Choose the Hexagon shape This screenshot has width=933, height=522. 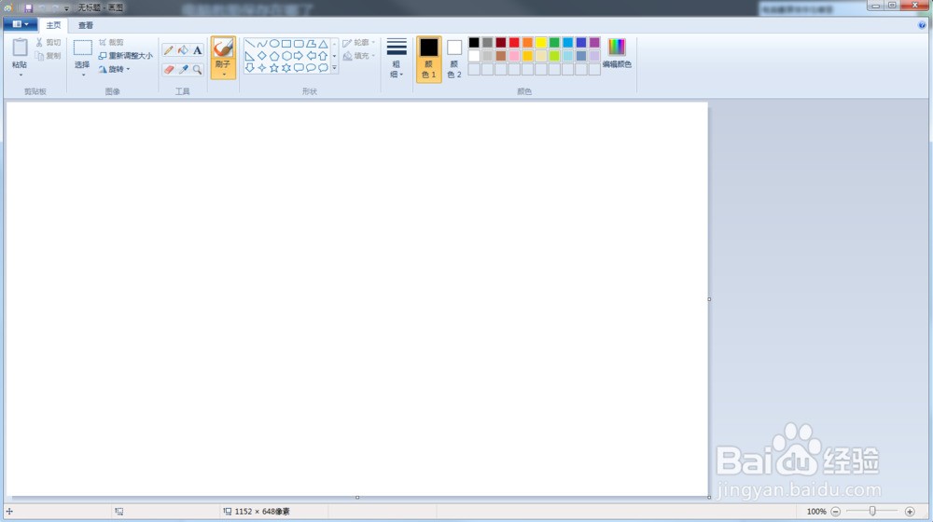286,56
